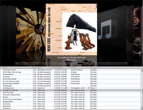Sort by the Album column header

78,68
